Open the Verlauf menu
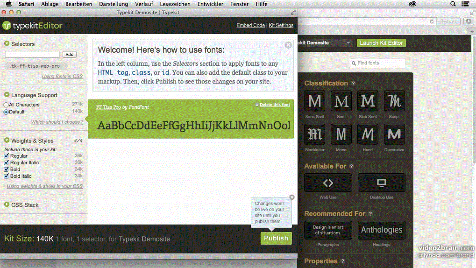 [144, 4]
